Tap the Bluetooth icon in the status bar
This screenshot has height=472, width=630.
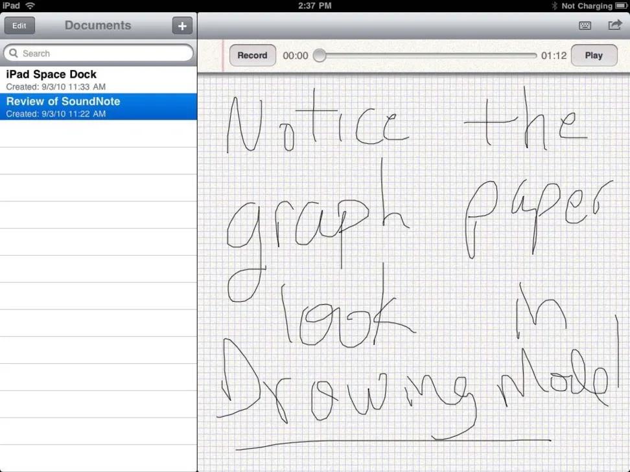[x=554, y=6]
